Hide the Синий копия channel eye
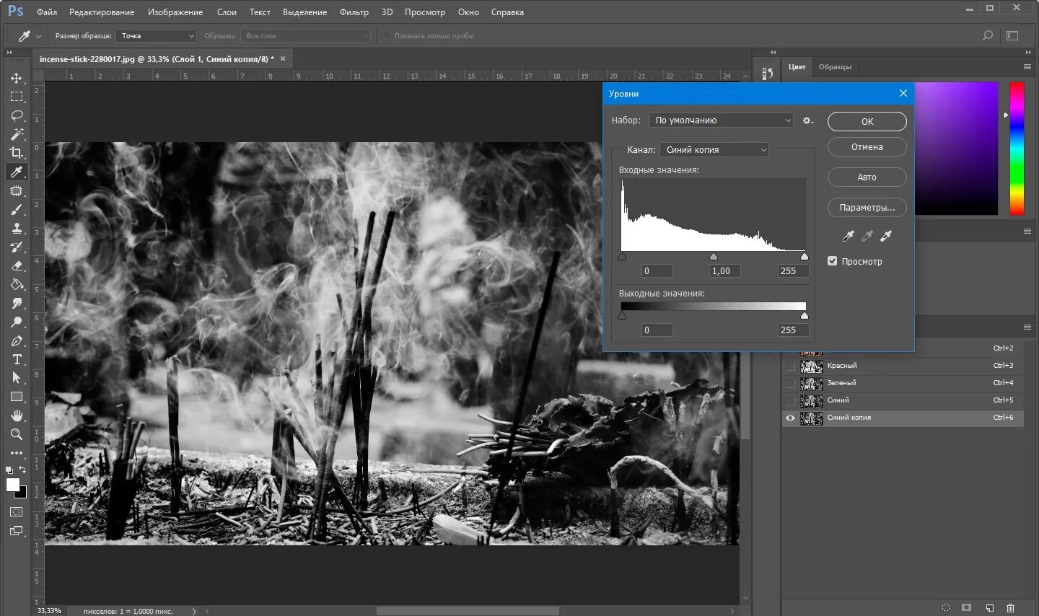Screen dimensions: 1039x616 (x=791, y=418)
